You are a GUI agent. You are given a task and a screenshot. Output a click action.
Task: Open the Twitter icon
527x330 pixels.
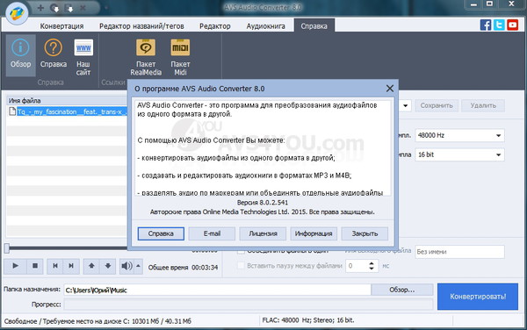click(x=499, y=25)
